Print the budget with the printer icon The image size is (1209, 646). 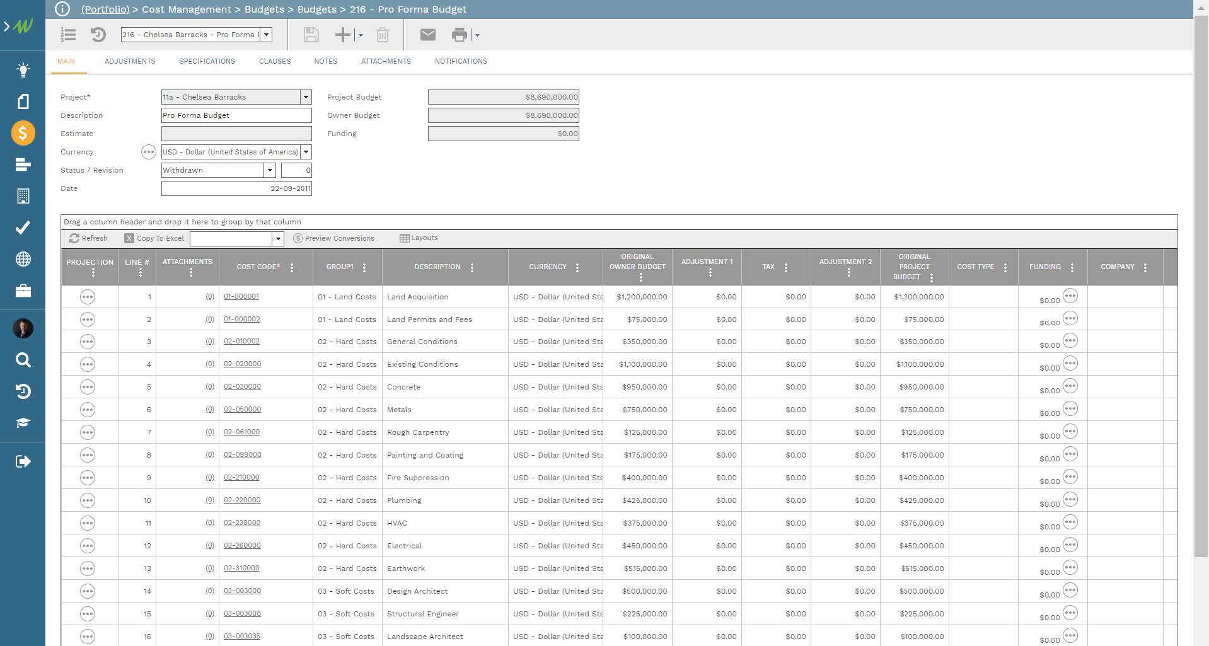point(460,35)
